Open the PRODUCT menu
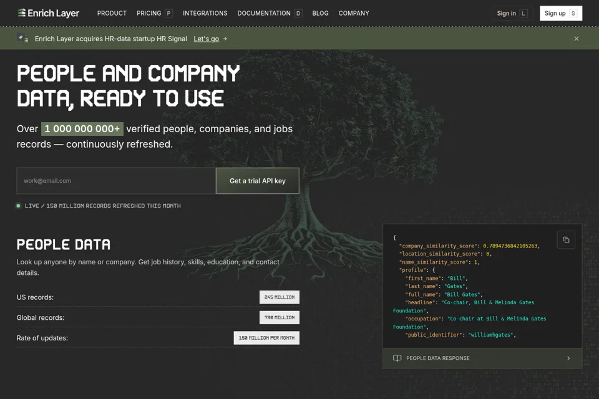This screenshot has height=399, width=599. (x=112, y=13)
